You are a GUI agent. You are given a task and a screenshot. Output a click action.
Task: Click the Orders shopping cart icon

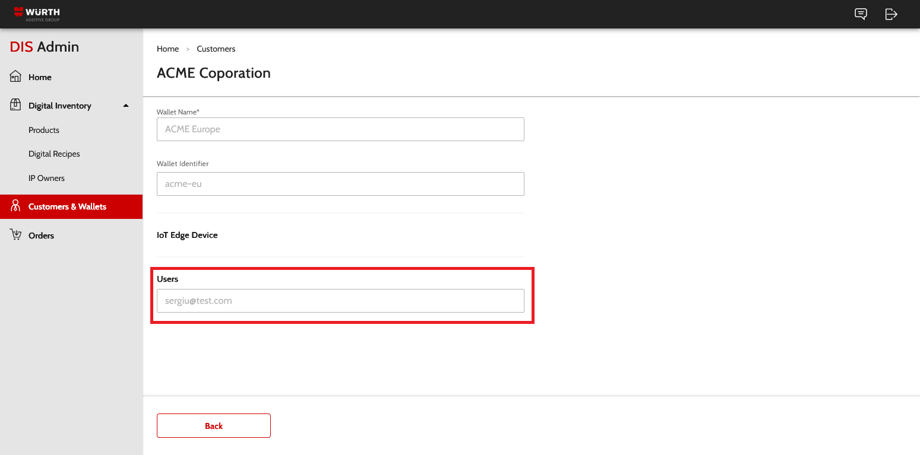pos(16,235)
